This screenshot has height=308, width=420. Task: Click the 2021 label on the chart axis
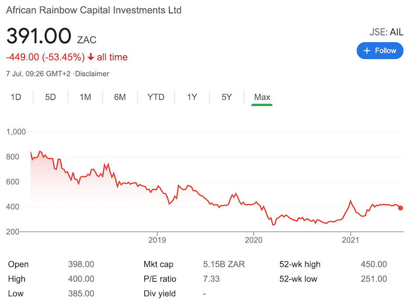tap(350, 240)
